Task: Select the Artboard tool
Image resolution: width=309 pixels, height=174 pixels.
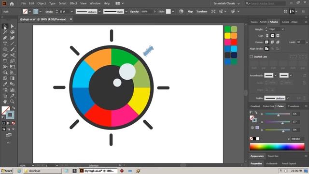Action: 5,96
